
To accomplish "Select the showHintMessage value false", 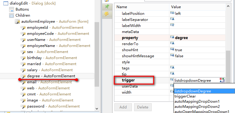I will (179, 56).
